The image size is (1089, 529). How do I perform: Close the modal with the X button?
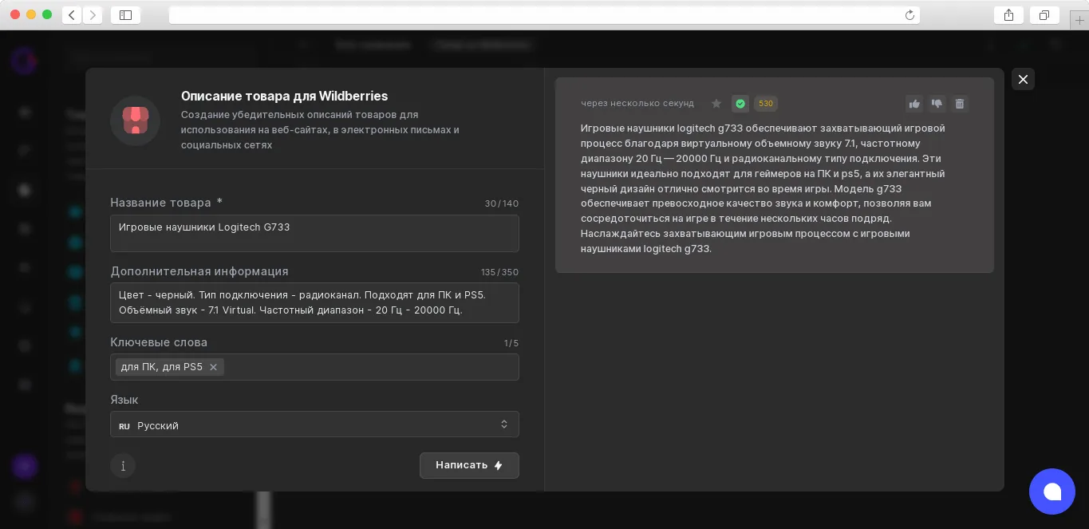point(1023,79)
